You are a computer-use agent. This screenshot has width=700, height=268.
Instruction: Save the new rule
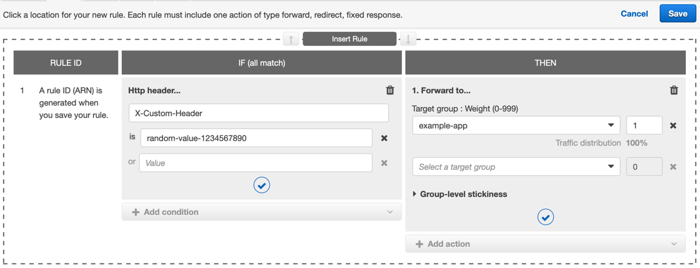tap(677, 13)
